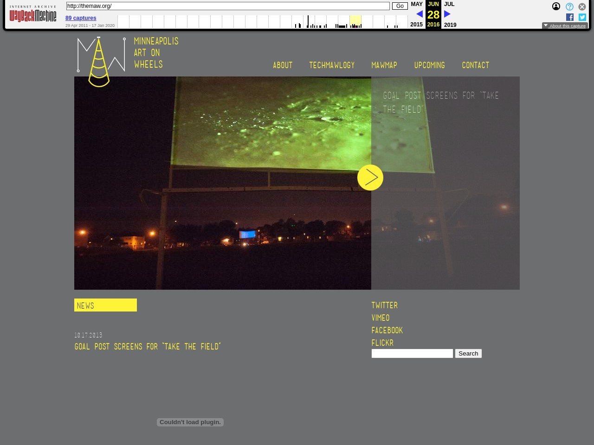The height and width of the screenshot is (445, 594).
Task: Click the site search text field
Action: click(412, 354)
